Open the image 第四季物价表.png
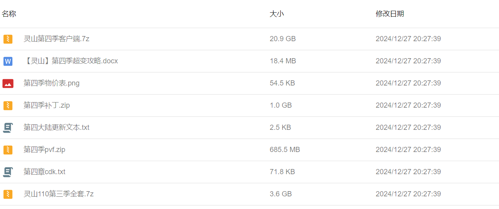499x209 pixels. pyautogui.click(x=52, y=83)
